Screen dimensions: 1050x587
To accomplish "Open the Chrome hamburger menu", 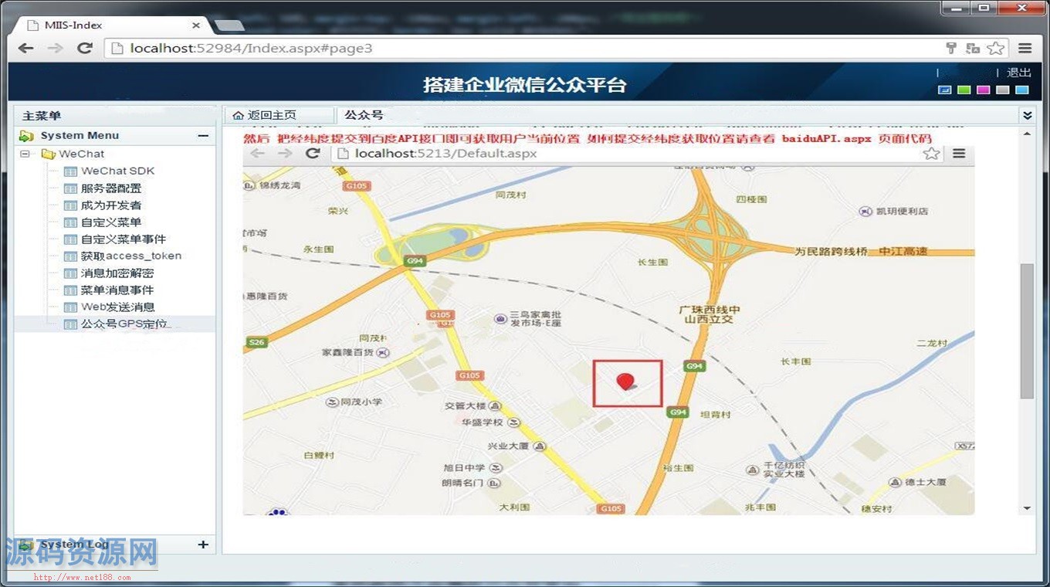I will 1025,48.
